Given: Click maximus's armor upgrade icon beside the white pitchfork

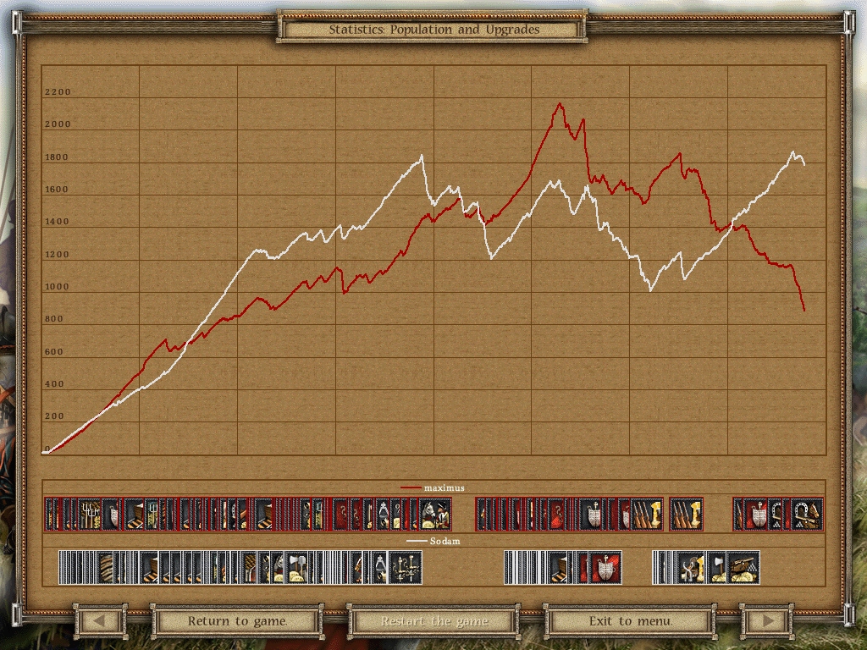Looking at the screenshot, I should coord(110,514).
